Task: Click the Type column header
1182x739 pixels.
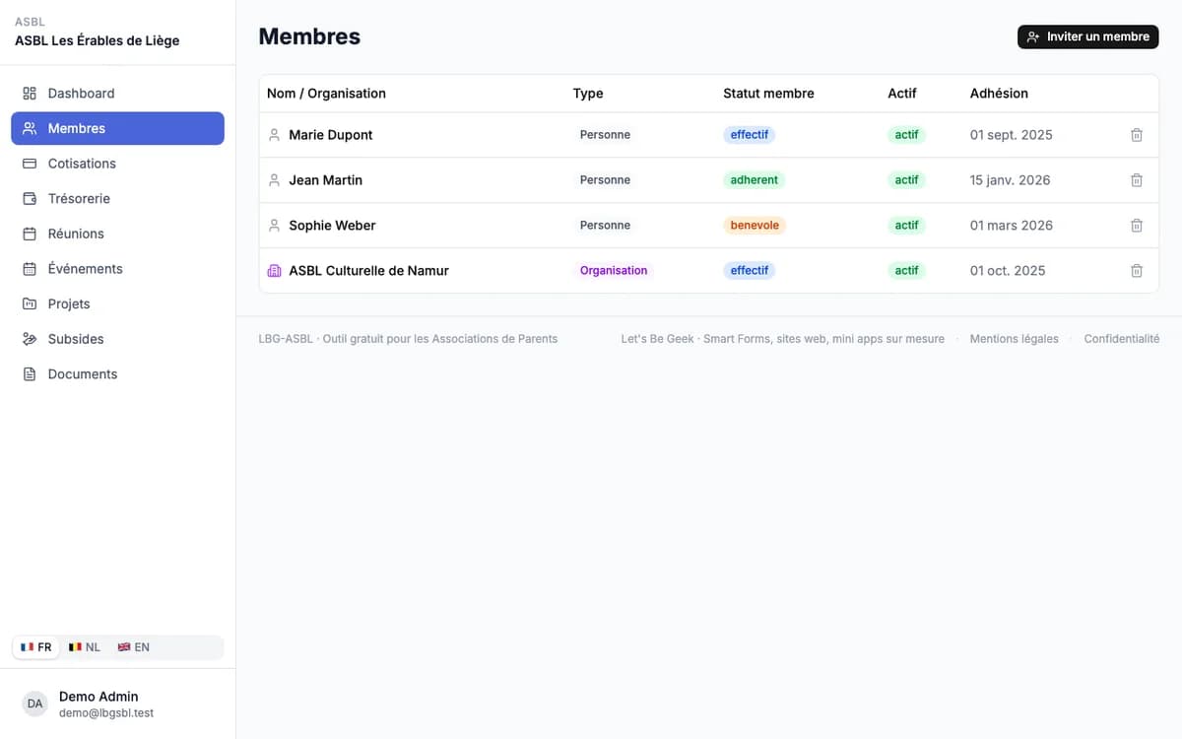Action: pos(588,94)
